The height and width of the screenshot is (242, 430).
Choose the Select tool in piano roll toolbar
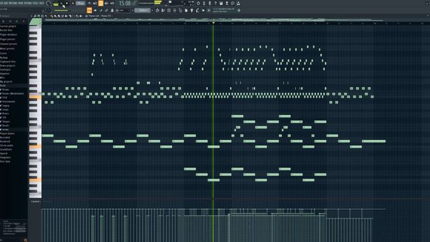pos(73,16)
